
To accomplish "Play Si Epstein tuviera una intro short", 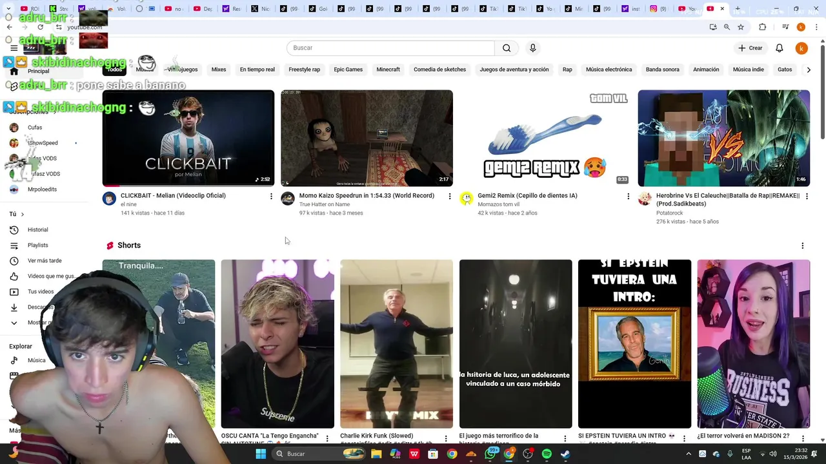I will [634, 343].
